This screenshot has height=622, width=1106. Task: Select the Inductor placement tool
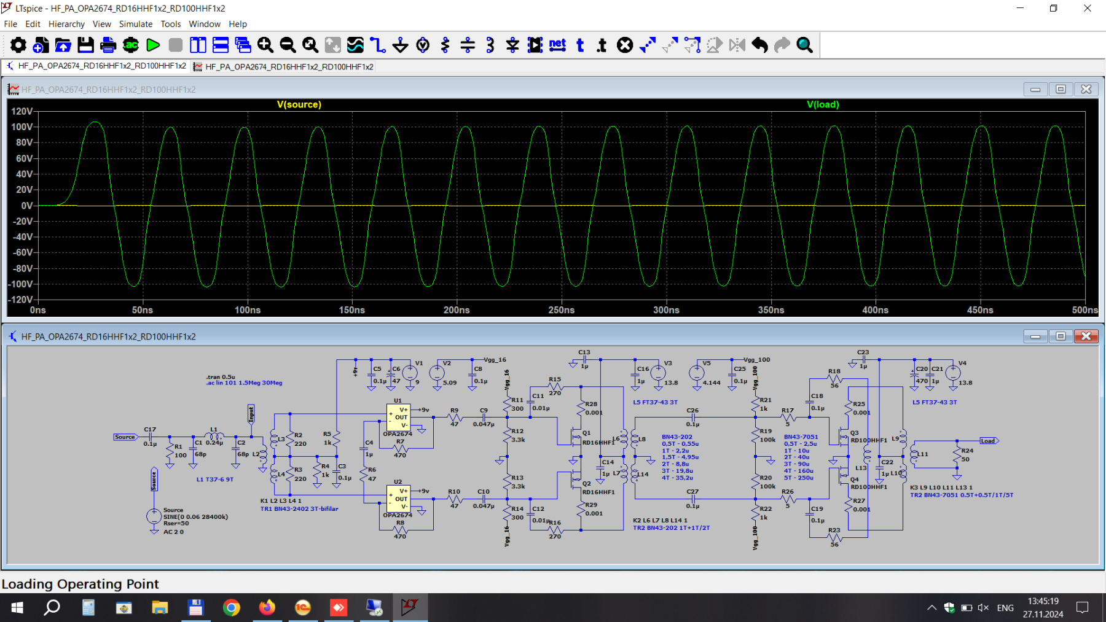(490, 45)
